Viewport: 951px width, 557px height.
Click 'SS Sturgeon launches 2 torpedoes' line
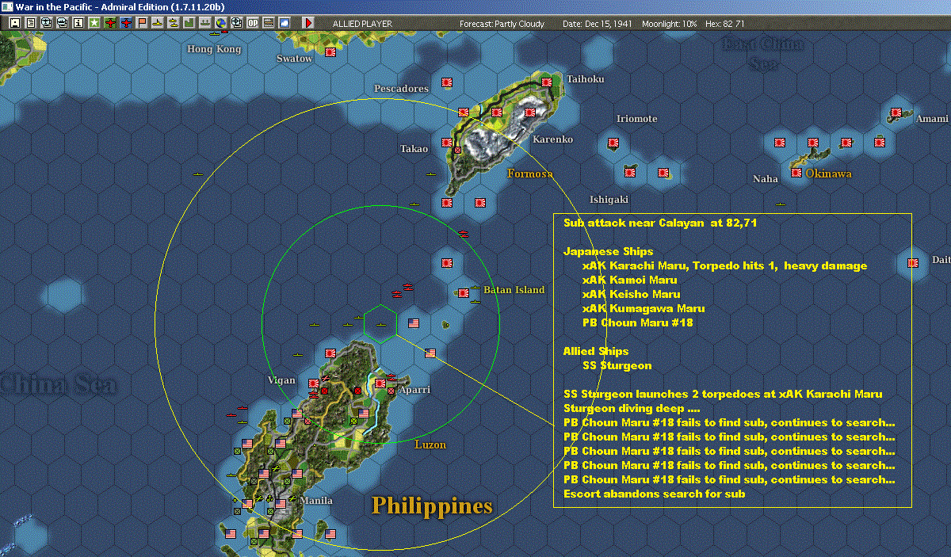723,395
